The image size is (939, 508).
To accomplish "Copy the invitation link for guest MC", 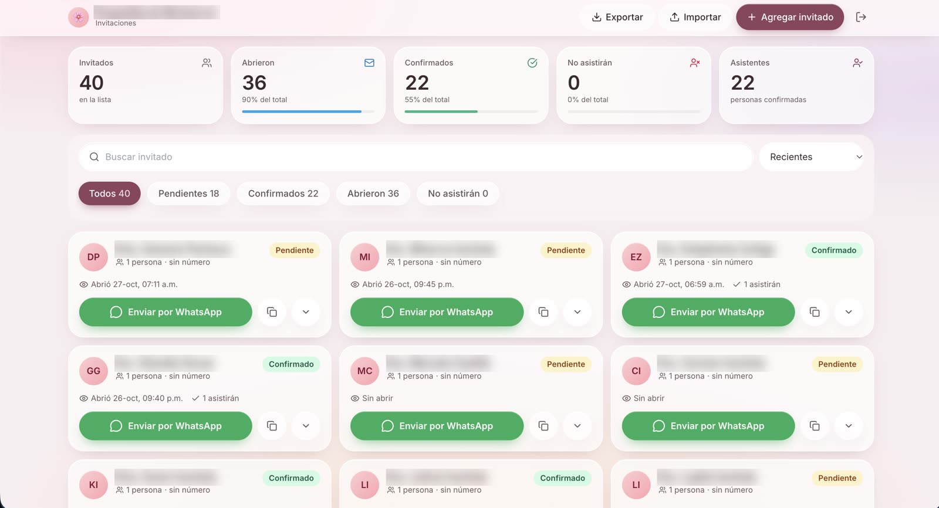I will [x=543, y=426].
